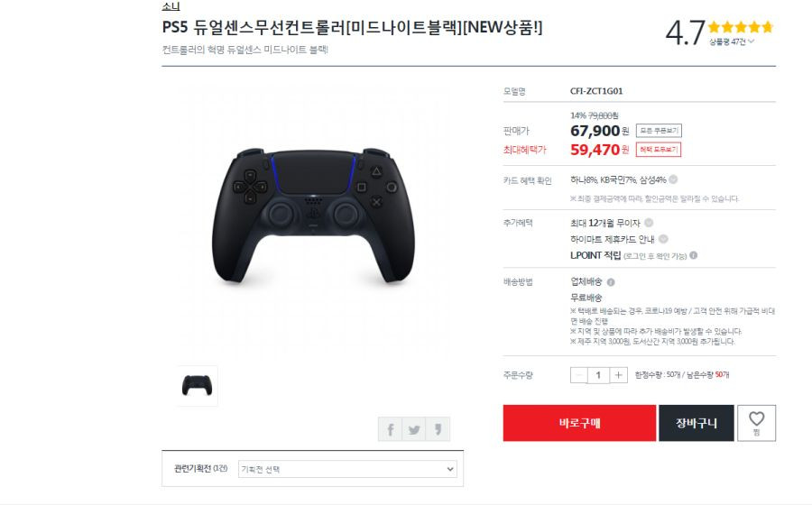Click the quantity input field

[599, 375]
